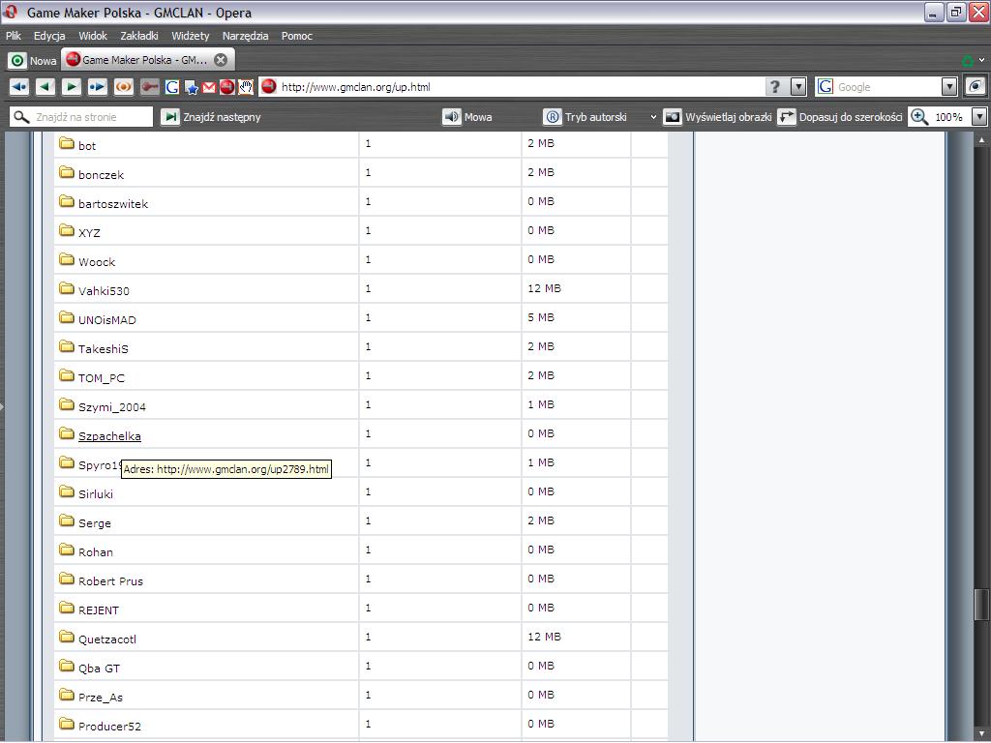Toggle Mowa speech button

467,117
